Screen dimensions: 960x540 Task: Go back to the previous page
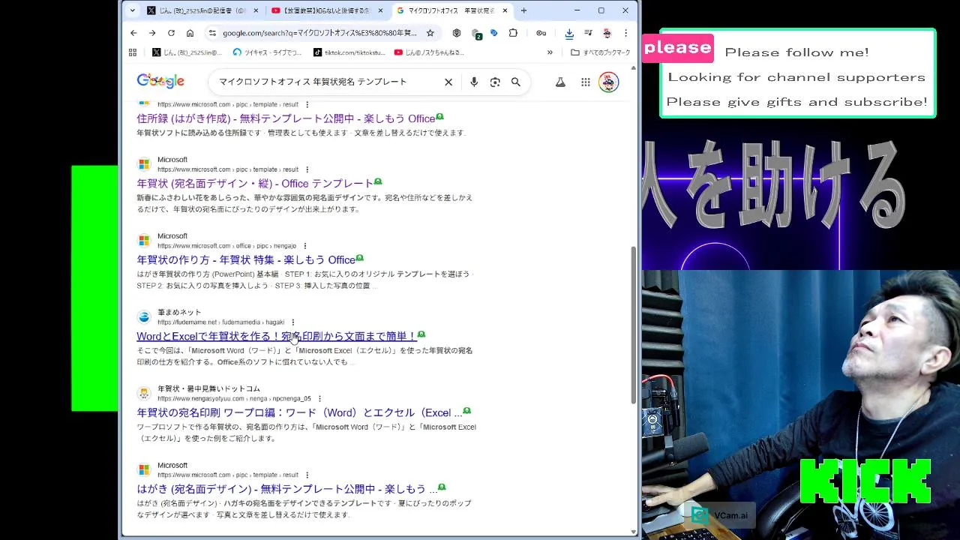133,33
